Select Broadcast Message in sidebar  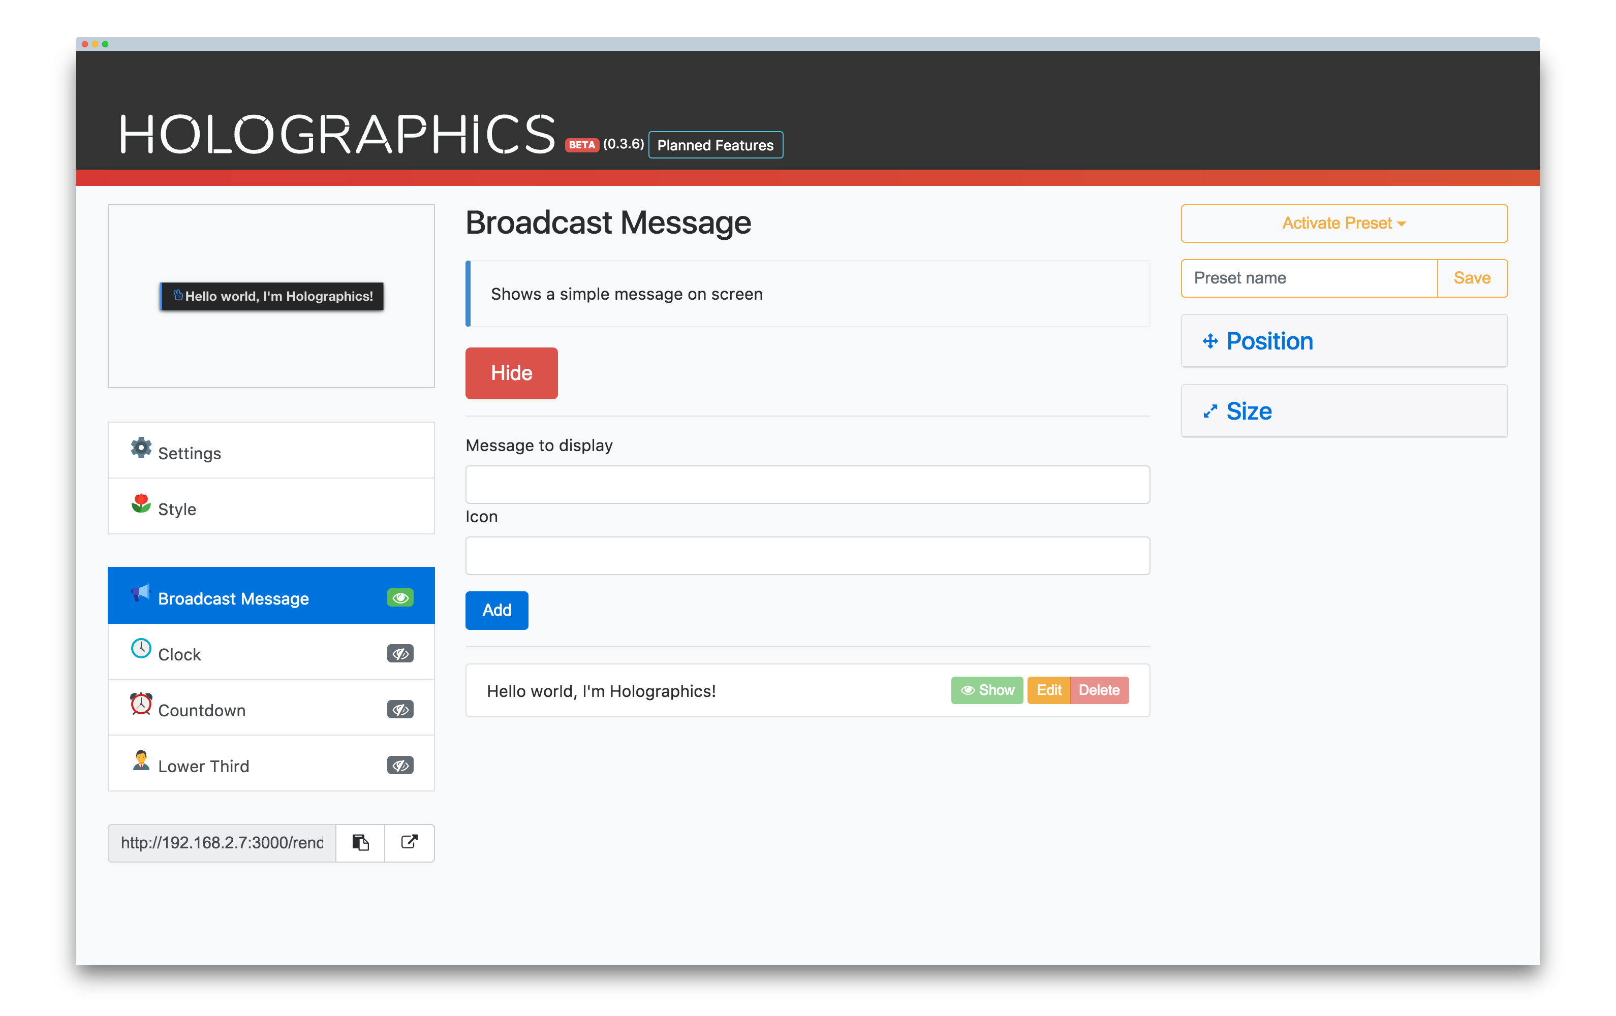tap(271, 596)
